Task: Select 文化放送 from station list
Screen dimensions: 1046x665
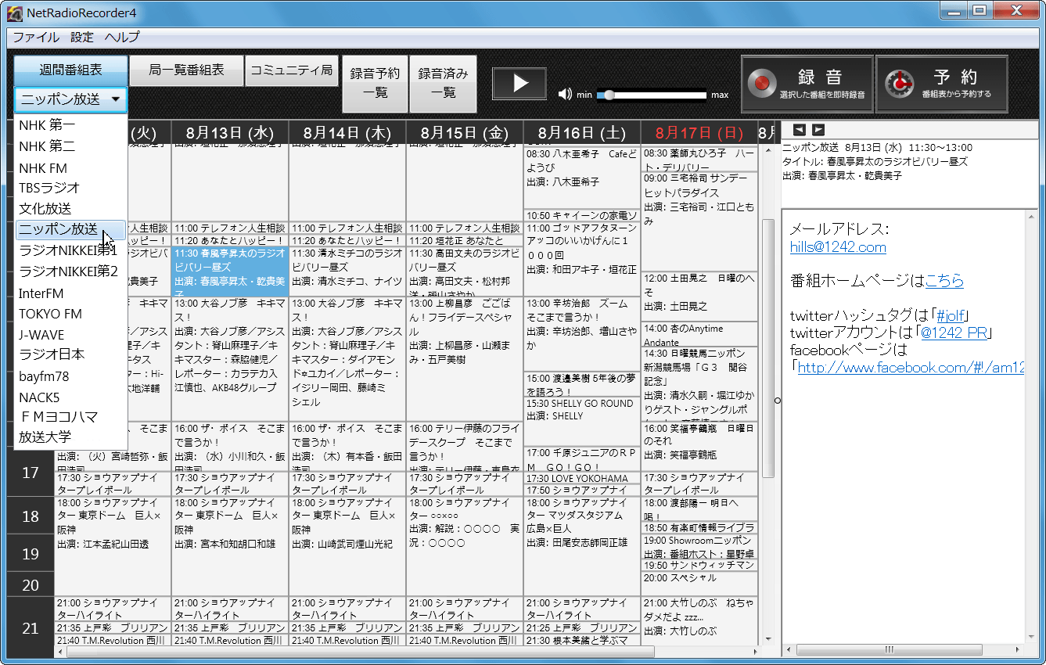Action: pos(70,209)
